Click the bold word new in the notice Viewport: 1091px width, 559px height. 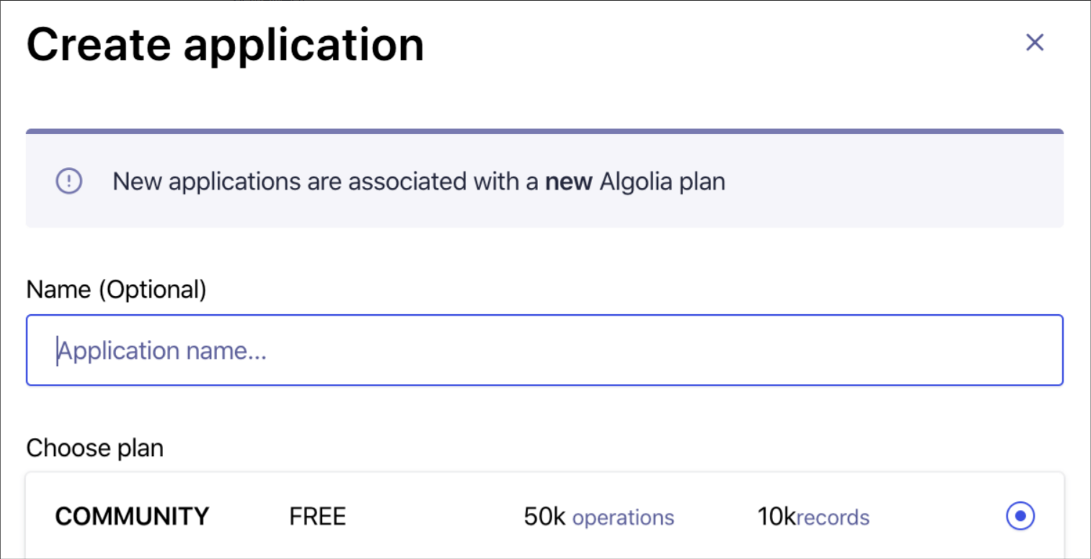click(568, 182)
